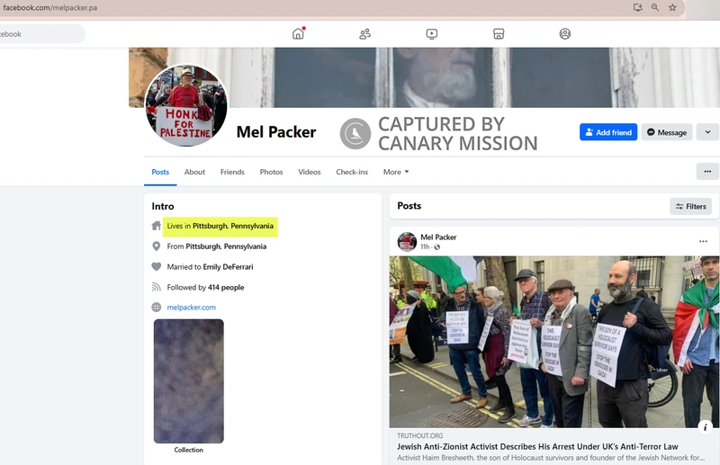Screen dimensions: 720x465
Task: Click the browser zoom magnifier icon
Action: click(655, 7)
